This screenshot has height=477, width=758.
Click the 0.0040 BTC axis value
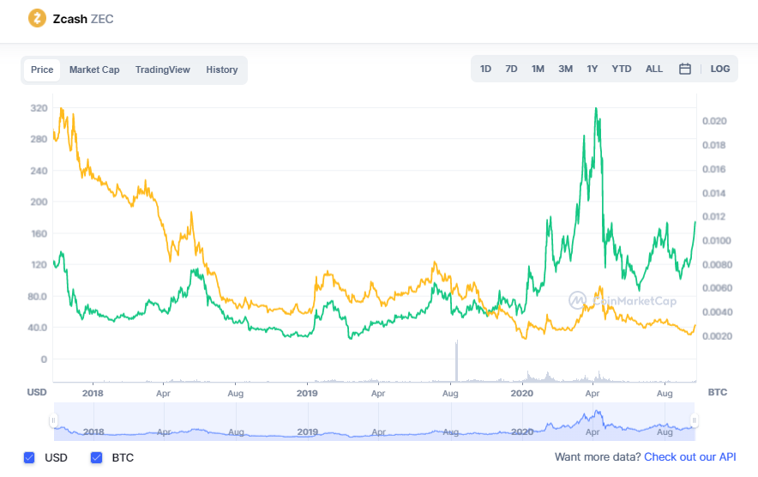pos(717,312)
